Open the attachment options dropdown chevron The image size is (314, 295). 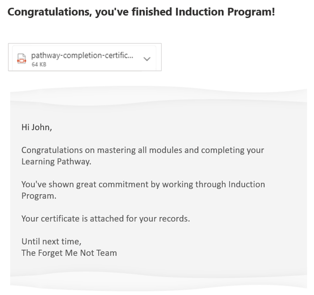[147, 59]
